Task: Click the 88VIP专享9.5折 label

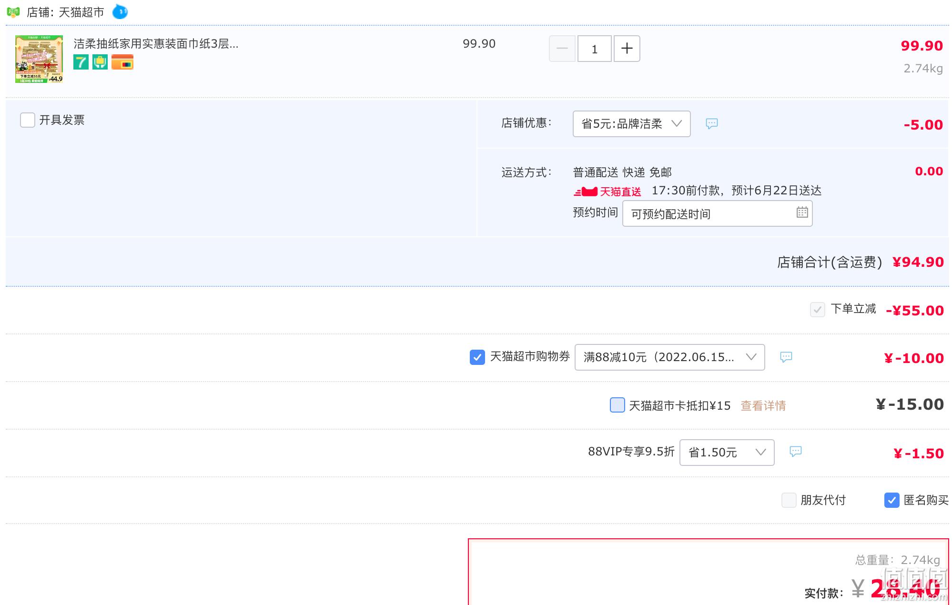Action: click(x=631, y=452)
